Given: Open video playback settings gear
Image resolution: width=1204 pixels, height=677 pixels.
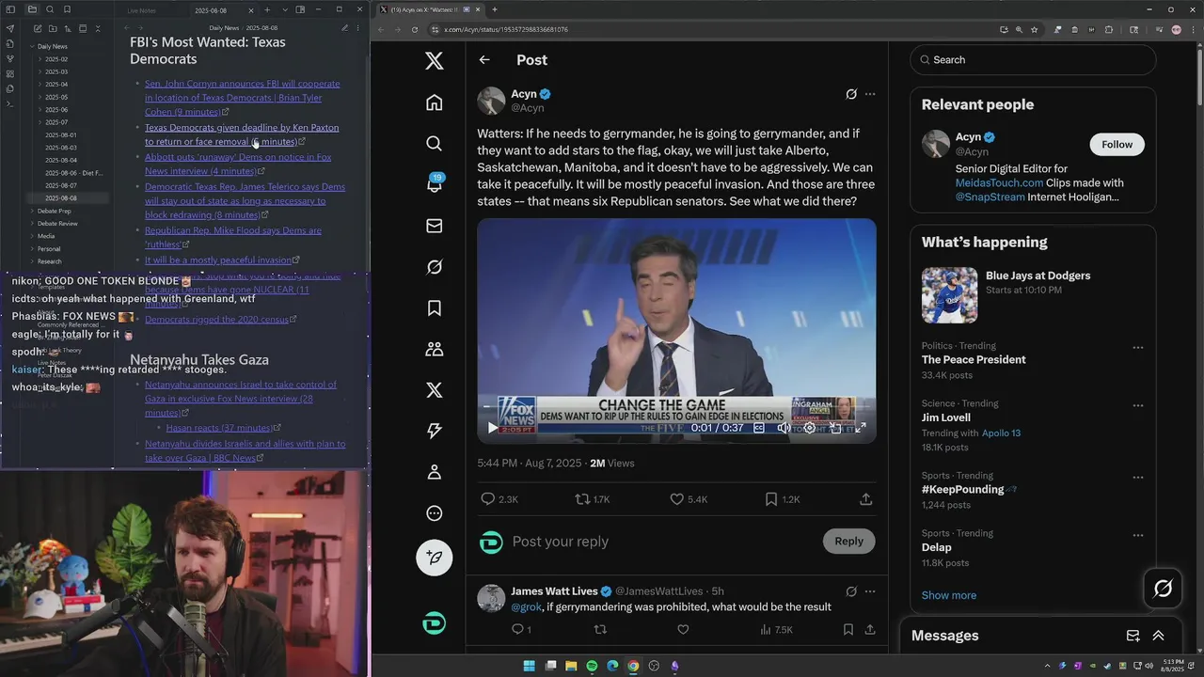Looking at the screenshot, I should coord(809,428).
